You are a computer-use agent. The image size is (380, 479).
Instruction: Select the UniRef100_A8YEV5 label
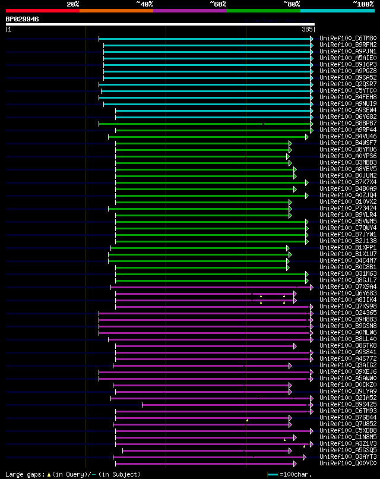tap(348, 169)
